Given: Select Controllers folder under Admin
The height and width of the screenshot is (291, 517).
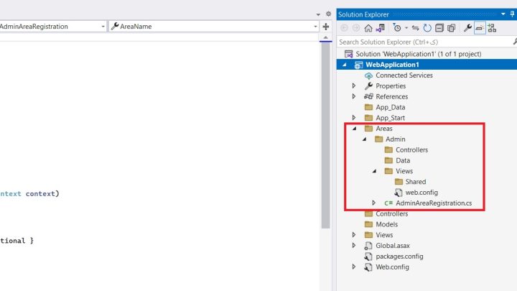Looking at the screenshot, I should coord(411,149).
